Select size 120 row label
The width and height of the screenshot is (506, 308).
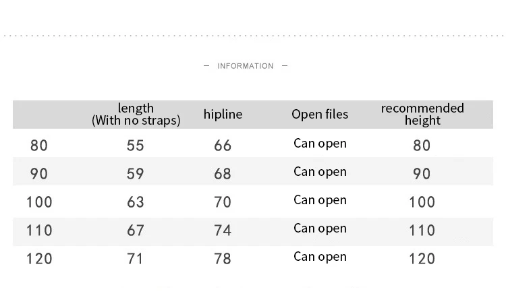(x=39, y=259)
